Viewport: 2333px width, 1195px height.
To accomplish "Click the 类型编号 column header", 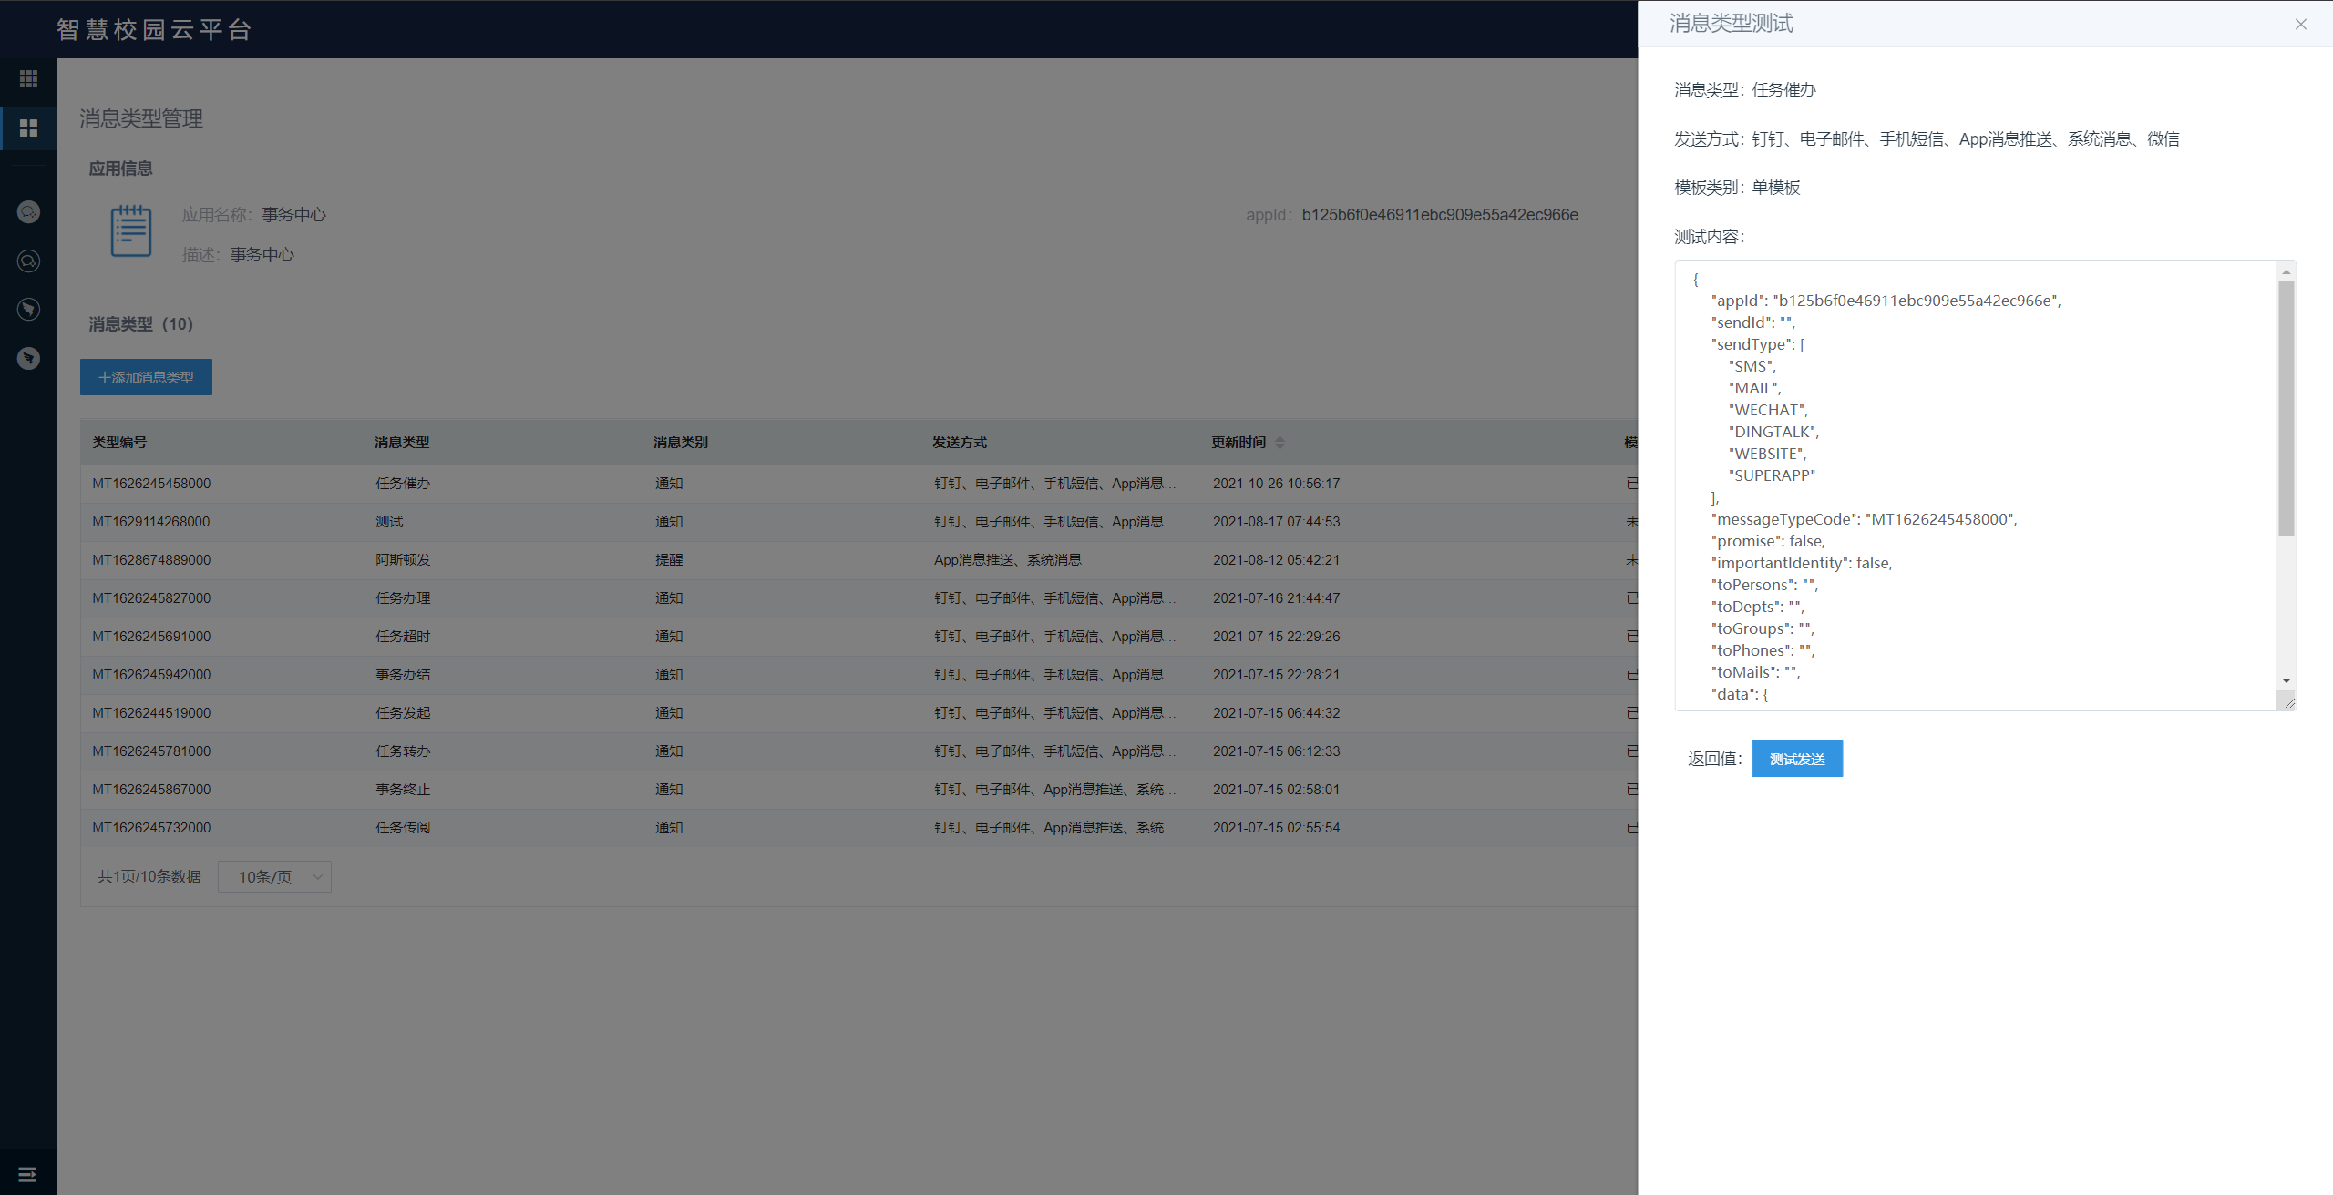I will pos(119,443).
